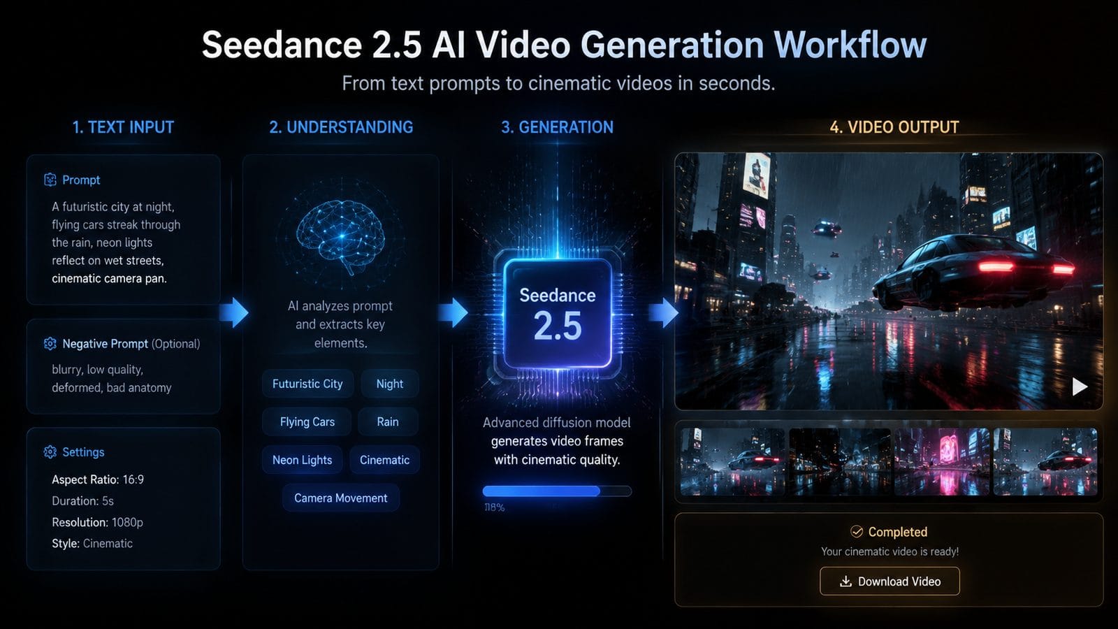Click 'Your cinematic video is ready!' text

click(890, 551)
